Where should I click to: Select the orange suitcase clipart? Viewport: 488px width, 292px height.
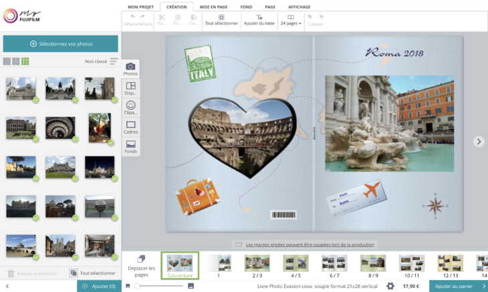click(197, 196)
